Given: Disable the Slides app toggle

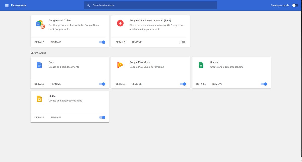Looking at the screenshot, I should (102, 118).
